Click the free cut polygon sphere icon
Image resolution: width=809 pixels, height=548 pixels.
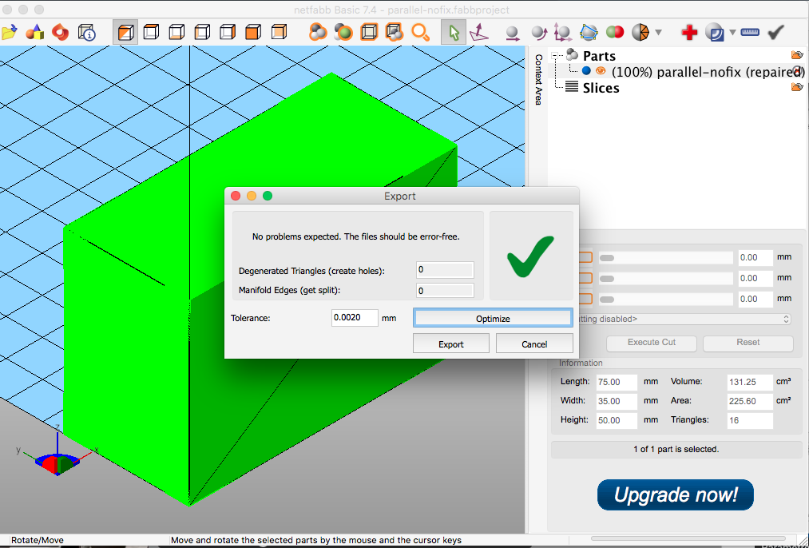tap(589, 33)
